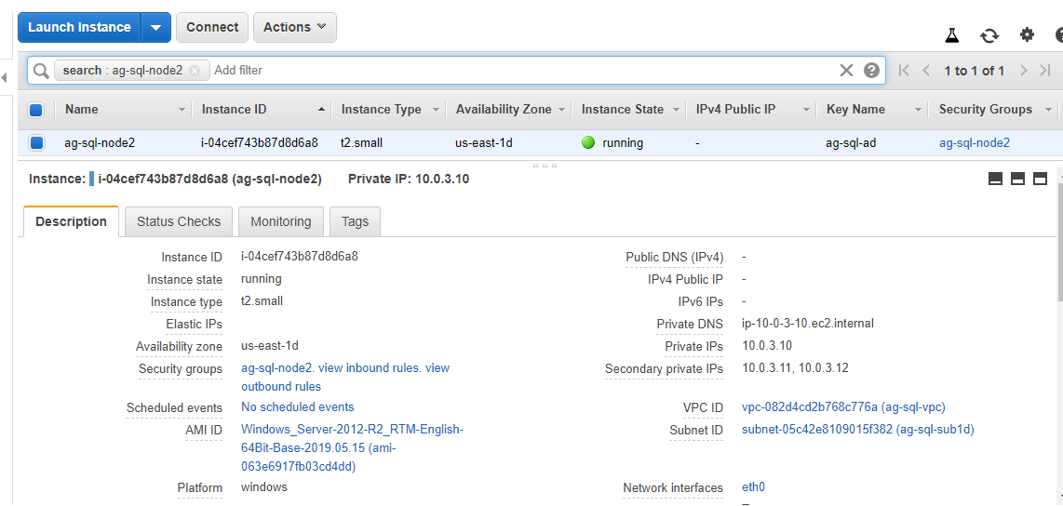Open the Windows Server AMI ID link
This screenshot has height=506, width=1063.
353,447
